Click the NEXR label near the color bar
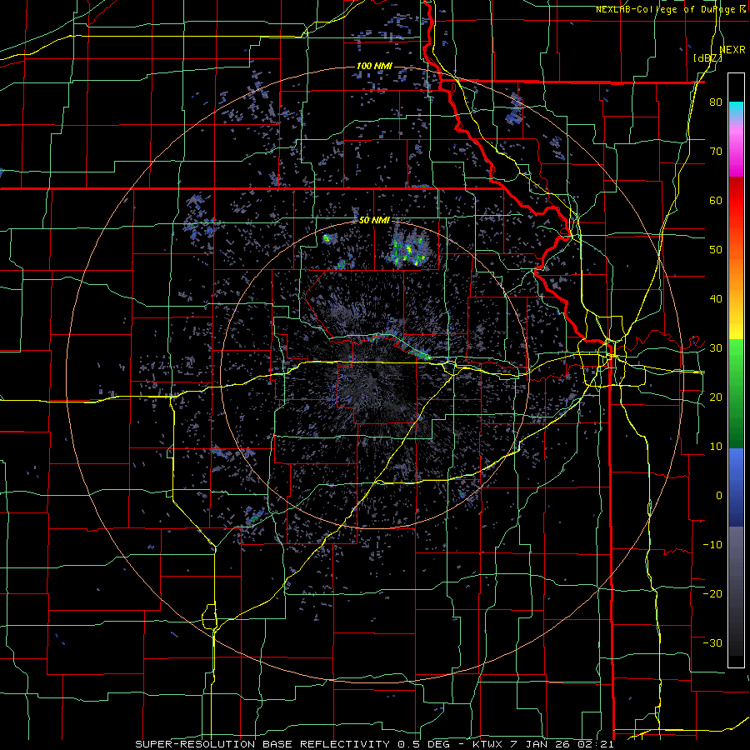Viewport: 750px width, 750px height. point(732,50)
